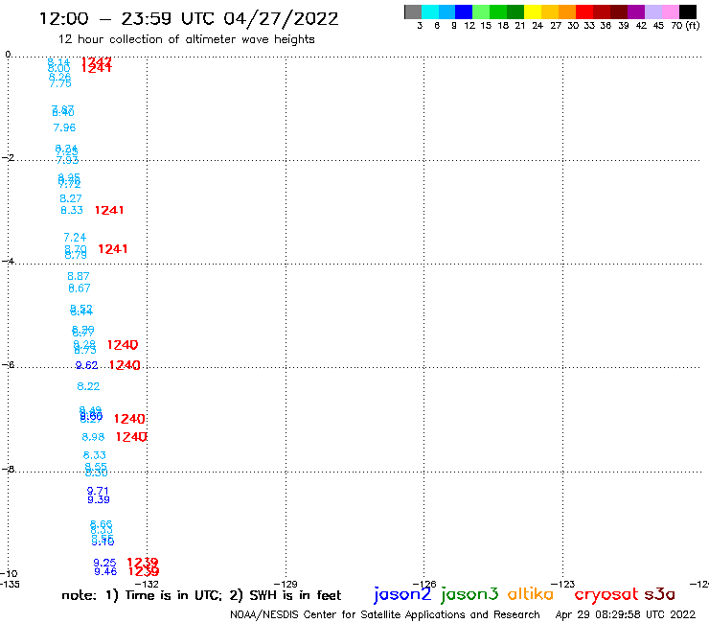Click the -123 longitude axis label

point(563,584)
